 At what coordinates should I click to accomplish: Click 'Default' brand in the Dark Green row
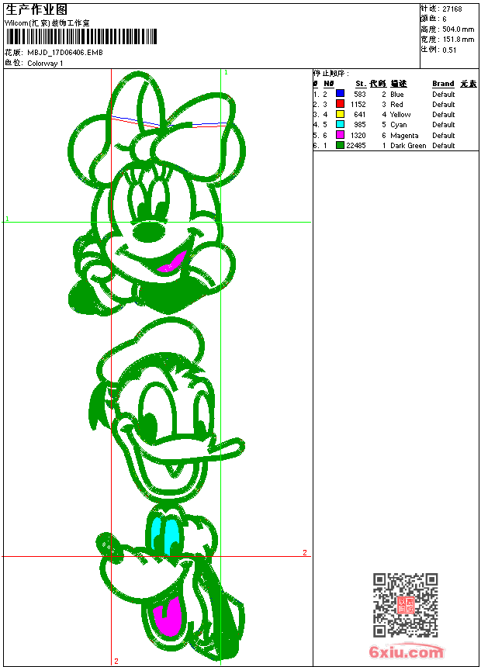[444, 146]
